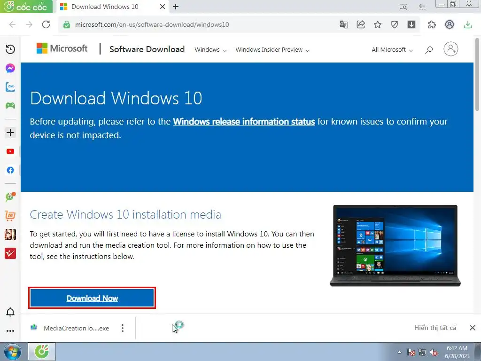Click the Download Now button

pyautogui.click(x=92, y=298)
